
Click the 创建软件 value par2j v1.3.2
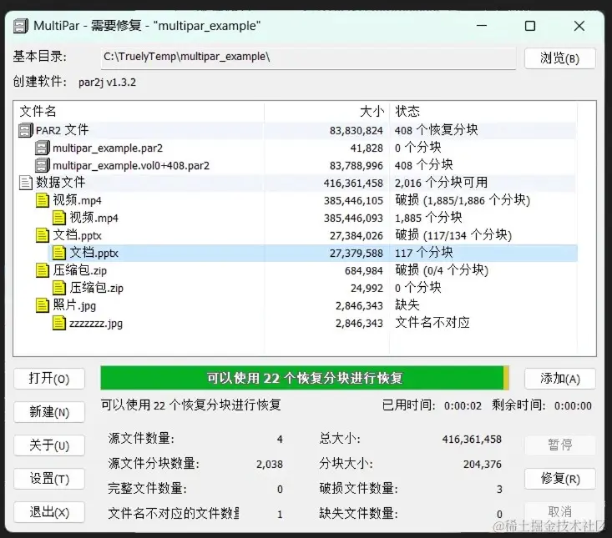[108, 83]
